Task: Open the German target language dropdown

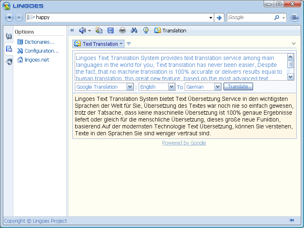Action: pyautogui.click(x=217, y=87)
